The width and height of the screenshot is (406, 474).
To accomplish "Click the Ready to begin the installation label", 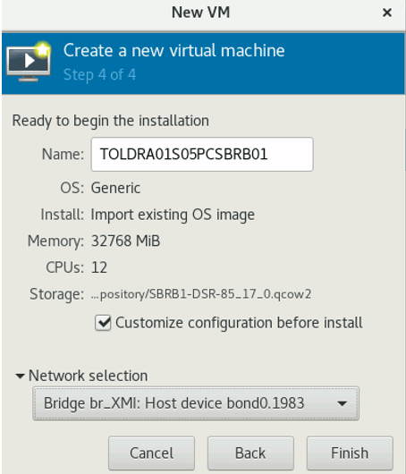I will tap(111, 121).
